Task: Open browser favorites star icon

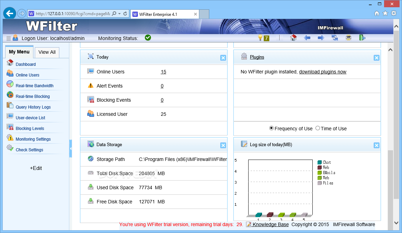Action: [x=385, y=13]
